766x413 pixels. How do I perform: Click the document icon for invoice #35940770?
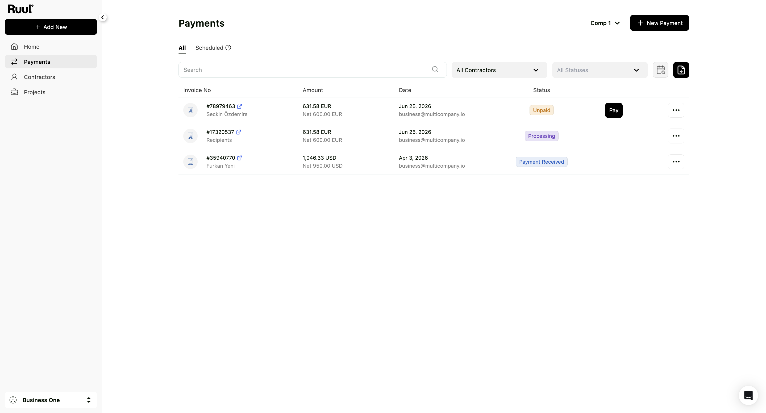191,162
